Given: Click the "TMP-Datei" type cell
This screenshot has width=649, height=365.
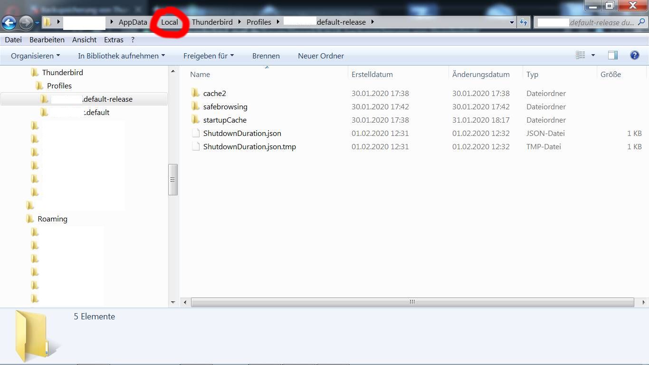Looking at the screenshot, I should coord(544,146).
